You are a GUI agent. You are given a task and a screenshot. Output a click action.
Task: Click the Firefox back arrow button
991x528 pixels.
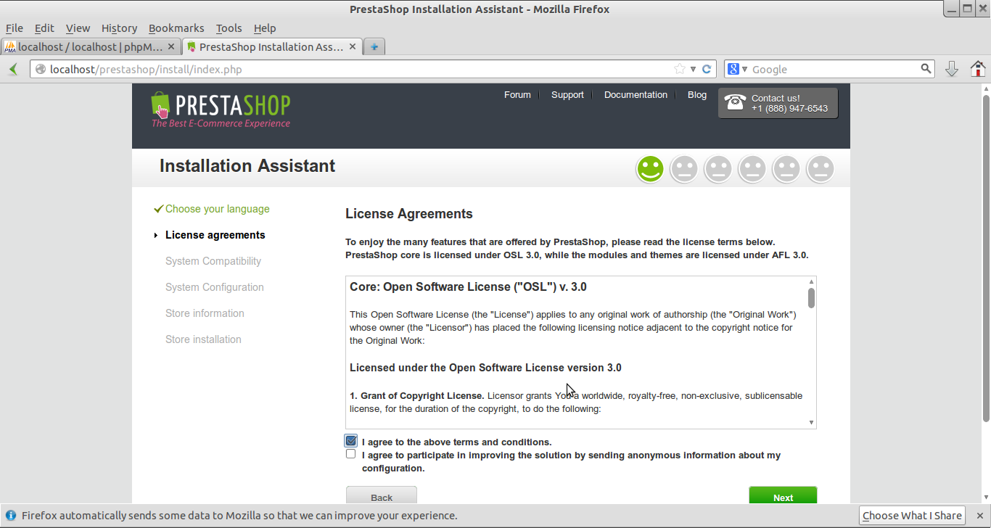tap(13, 69)
